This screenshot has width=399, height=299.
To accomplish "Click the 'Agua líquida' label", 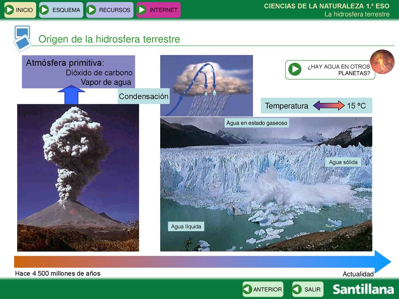I will coord(186,227).
